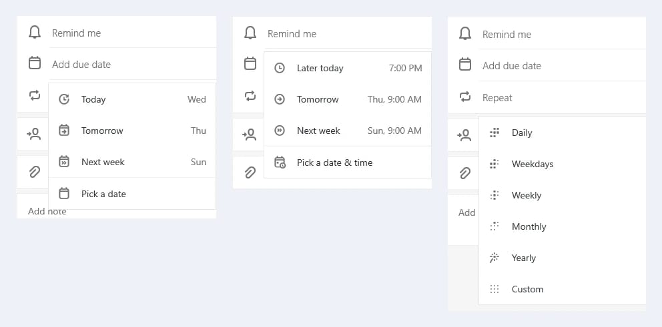
Task: Click the assign person icon in the right panel
Action: 464,135
